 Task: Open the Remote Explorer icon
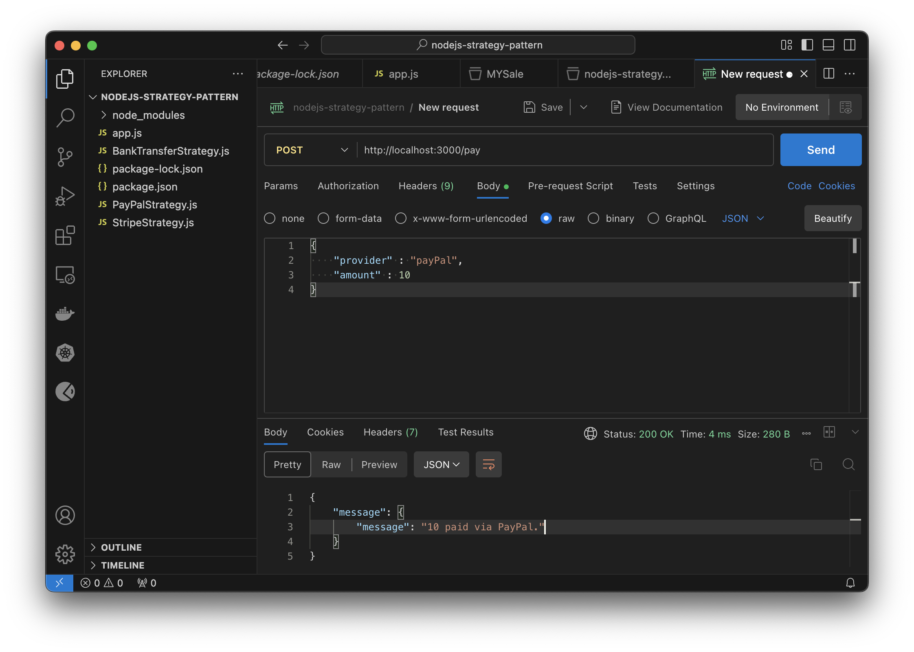point(65,275)
